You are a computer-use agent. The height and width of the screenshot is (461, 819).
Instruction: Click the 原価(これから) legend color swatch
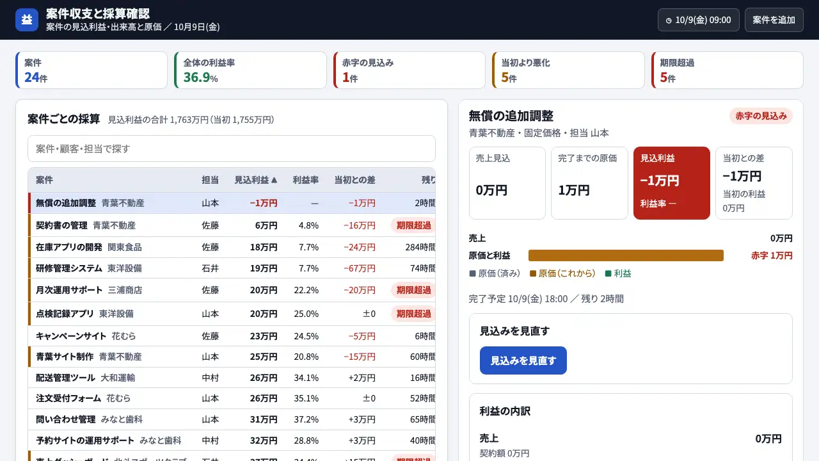coord(533,273)
